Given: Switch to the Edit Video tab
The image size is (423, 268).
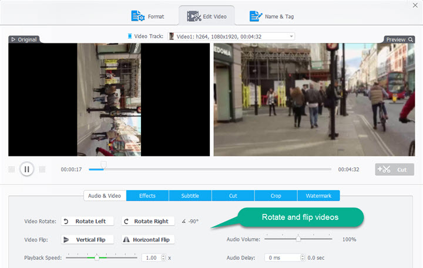Looking at the screenshot, I should coord(207,16).
